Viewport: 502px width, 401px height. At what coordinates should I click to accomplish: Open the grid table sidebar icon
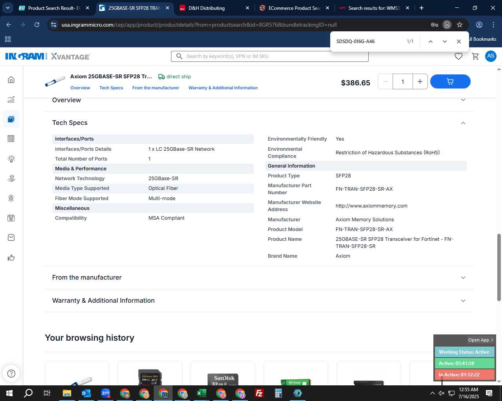point(11,139)
